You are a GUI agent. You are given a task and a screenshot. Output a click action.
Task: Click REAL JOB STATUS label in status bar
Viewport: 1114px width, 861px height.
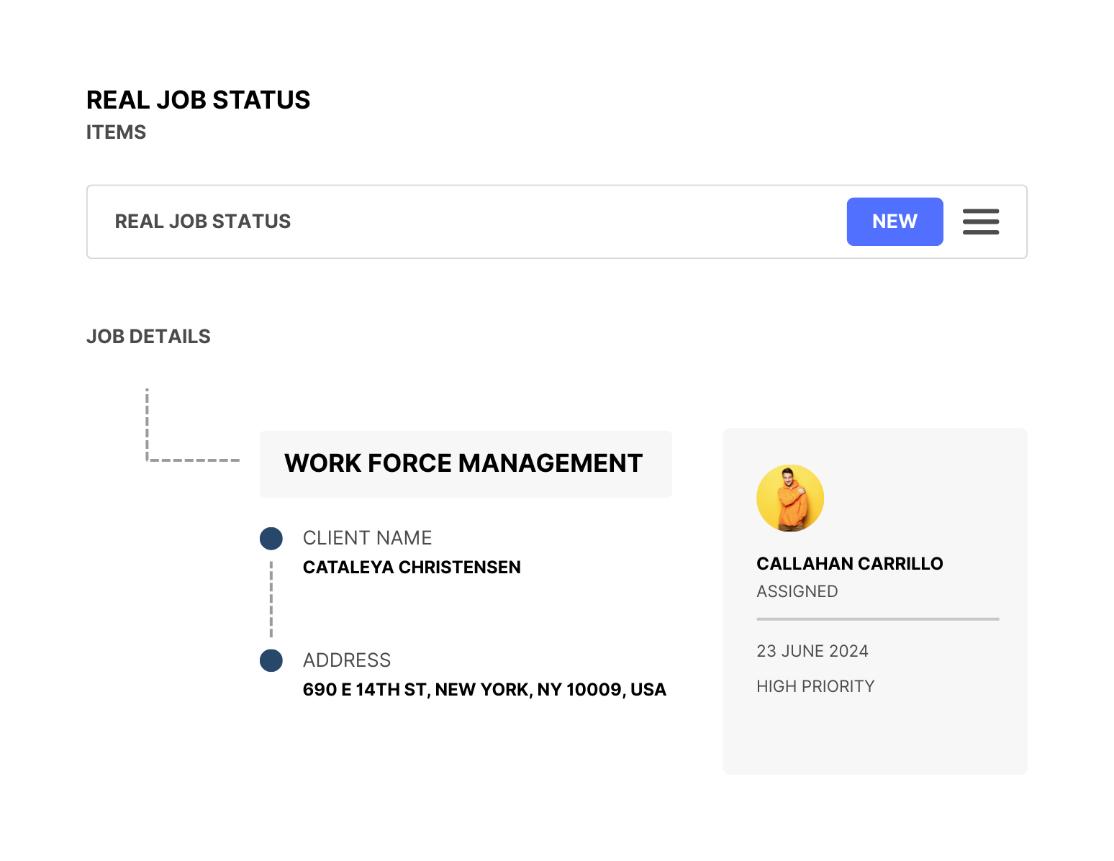[x=202, y=222]
